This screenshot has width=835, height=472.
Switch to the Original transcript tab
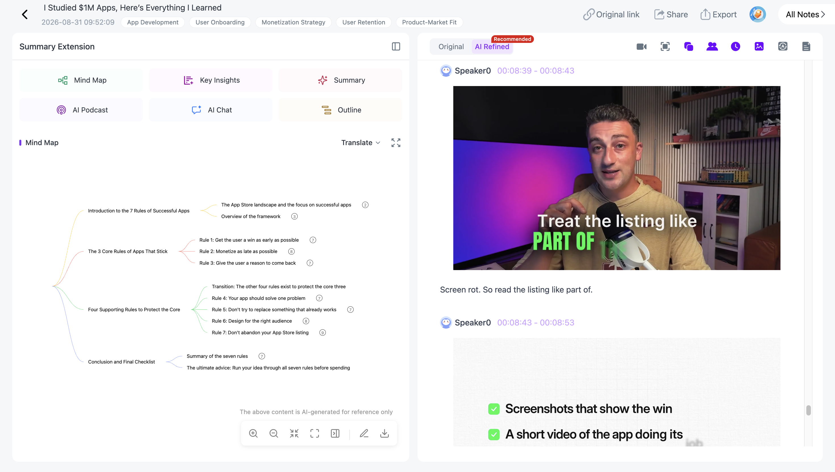pyautogui.click(x=451, y=47)
